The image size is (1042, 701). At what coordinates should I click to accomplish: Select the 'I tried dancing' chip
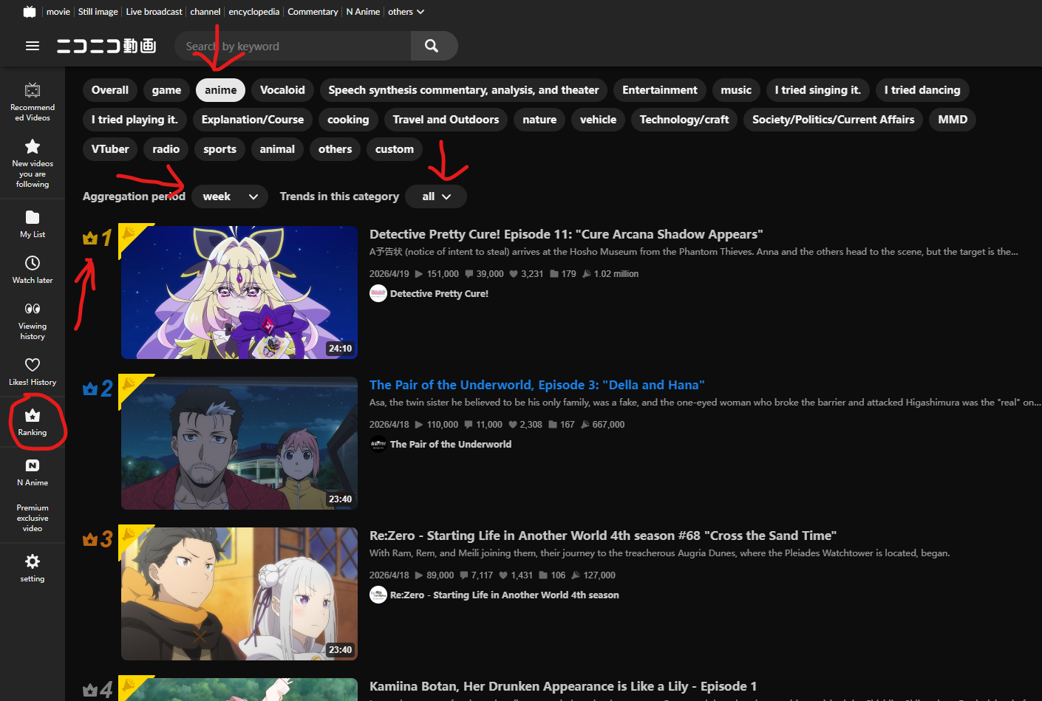[x=922, y=90]
